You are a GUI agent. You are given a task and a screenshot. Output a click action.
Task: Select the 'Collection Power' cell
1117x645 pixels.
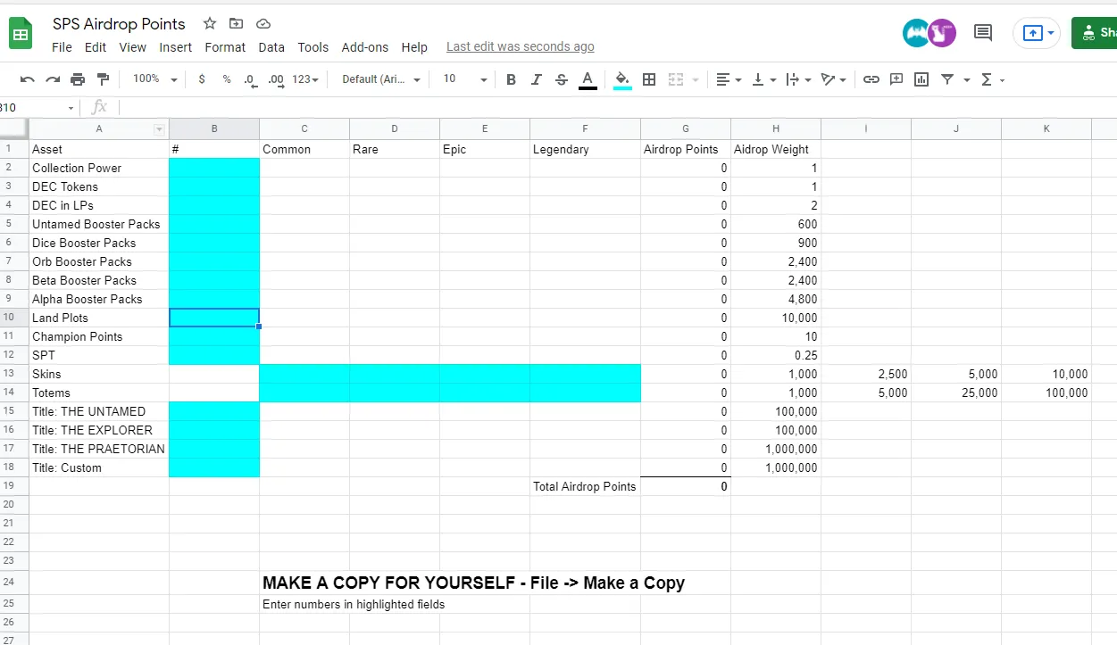(x=99, y=168)
